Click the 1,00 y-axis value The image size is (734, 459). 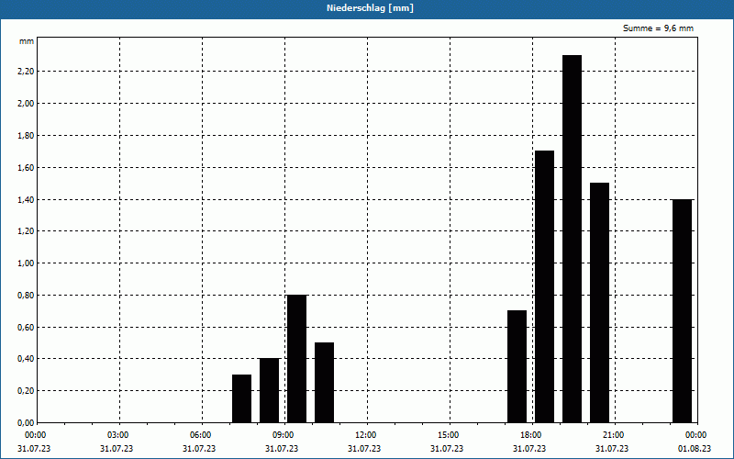[x=27, y=263]
